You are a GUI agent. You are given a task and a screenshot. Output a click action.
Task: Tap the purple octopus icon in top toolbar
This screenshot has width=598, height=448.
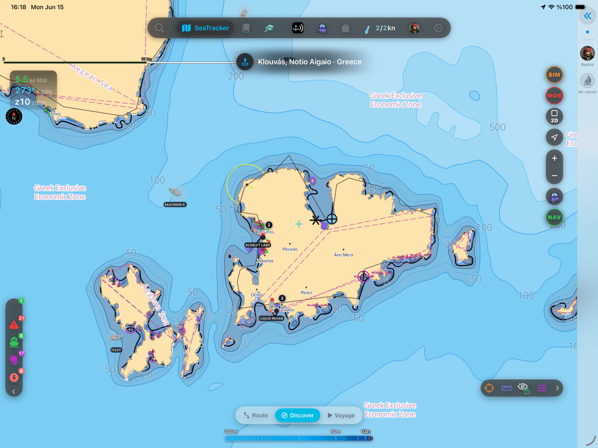tap(322, 28)
